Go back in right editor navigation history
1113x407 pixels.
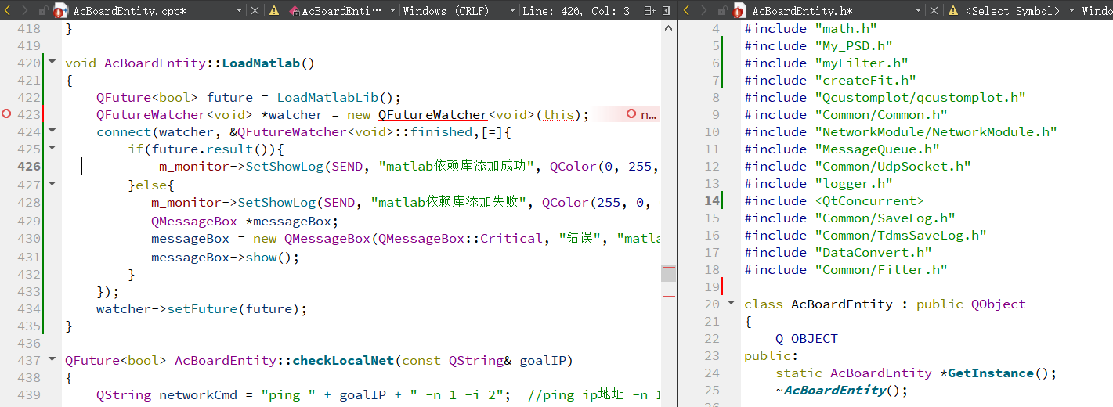tap(687, 10)
